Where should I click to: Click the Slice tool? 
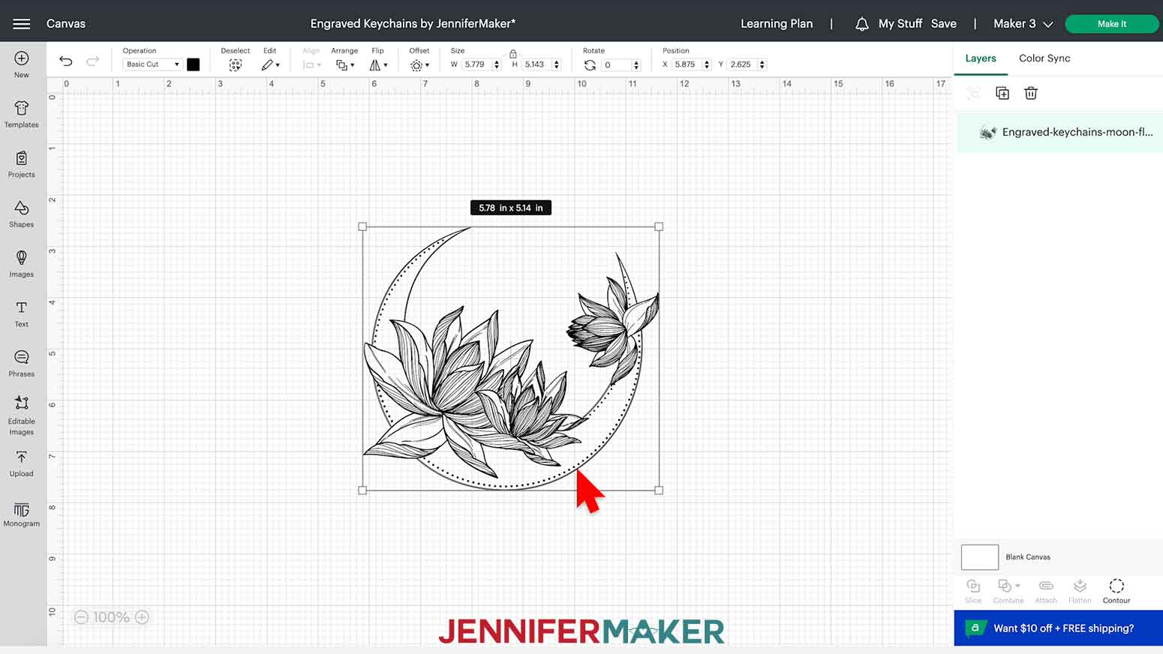(973, 591)
